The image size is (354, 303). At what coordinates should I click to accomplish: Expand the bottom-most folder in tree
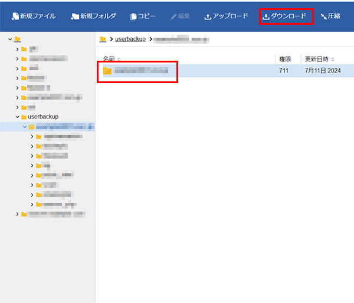pyautogui.click(x=18, y=214)
